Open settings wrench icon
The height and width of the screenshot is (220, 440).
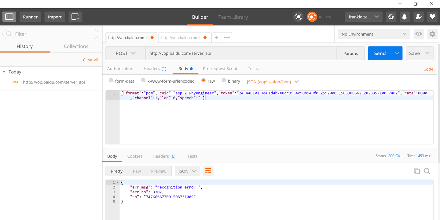pos(419,17)
